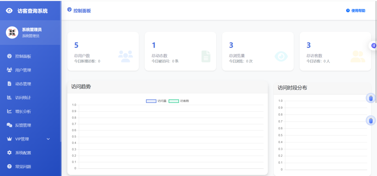The width and height of the screenshot is (377, 176).
Task: Click the page scrollbar at the right edge
Action: pos(376,52)
